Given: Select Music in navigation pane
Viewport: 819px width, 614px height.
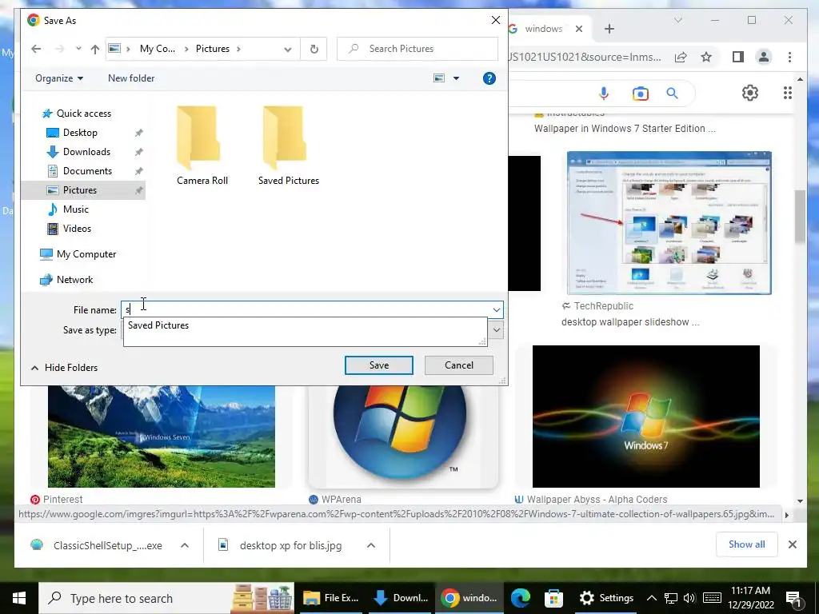Looking at the screenshot, I should click(68, 209).
